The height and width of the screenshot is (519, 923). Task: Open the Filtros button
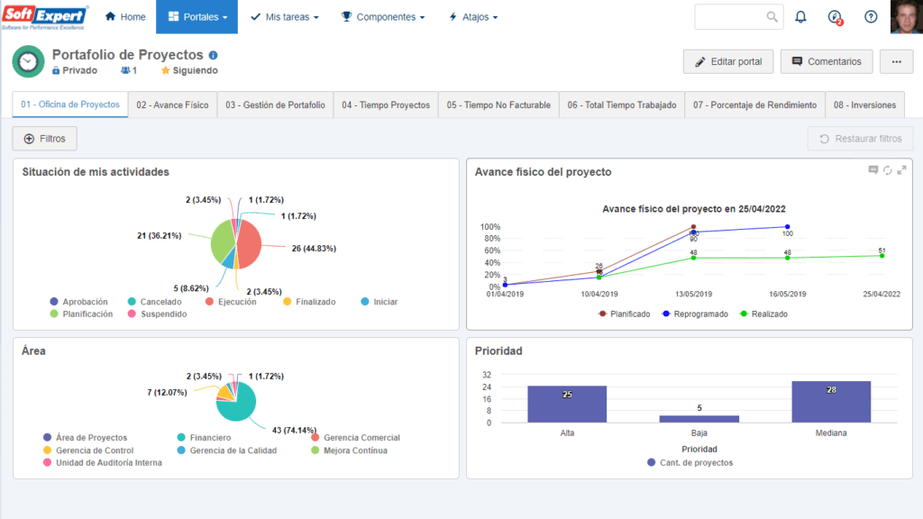pos(45,139)
